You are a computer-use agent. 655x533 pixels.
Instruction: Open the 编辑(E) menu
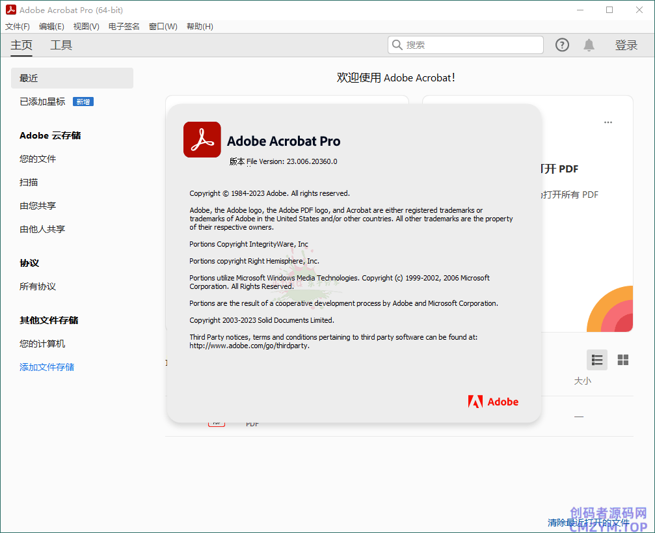[x=51, y=27]
